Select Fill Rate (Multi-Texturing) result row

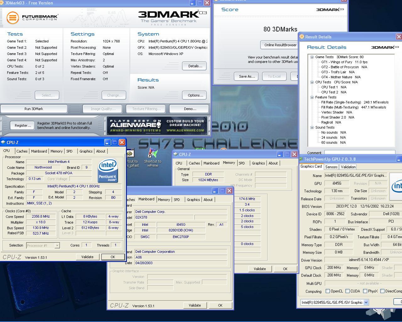coord(354,107)
